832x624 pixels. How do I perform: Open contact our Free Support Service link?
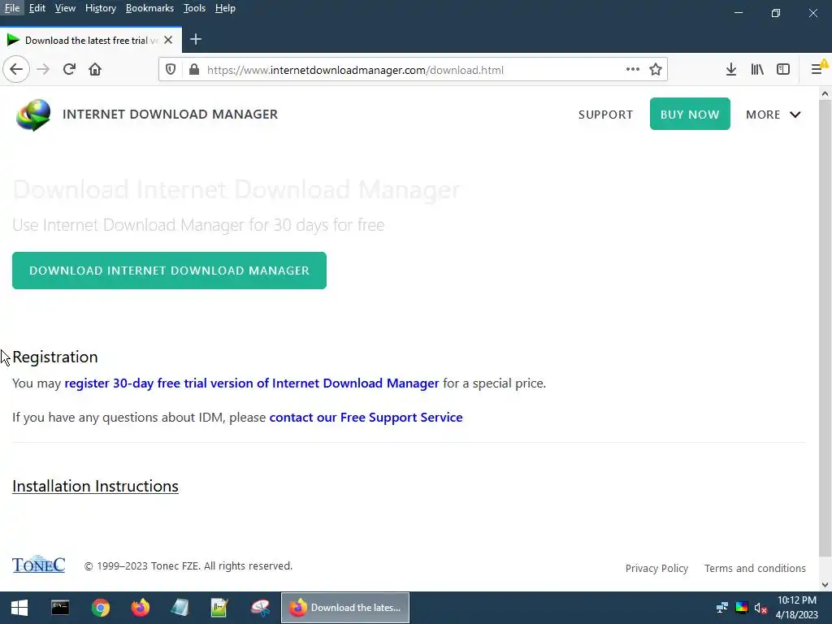366,417
